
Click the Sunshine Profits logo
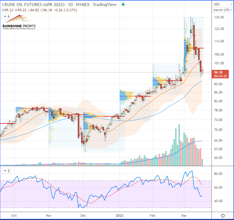(x=19, y=24)
